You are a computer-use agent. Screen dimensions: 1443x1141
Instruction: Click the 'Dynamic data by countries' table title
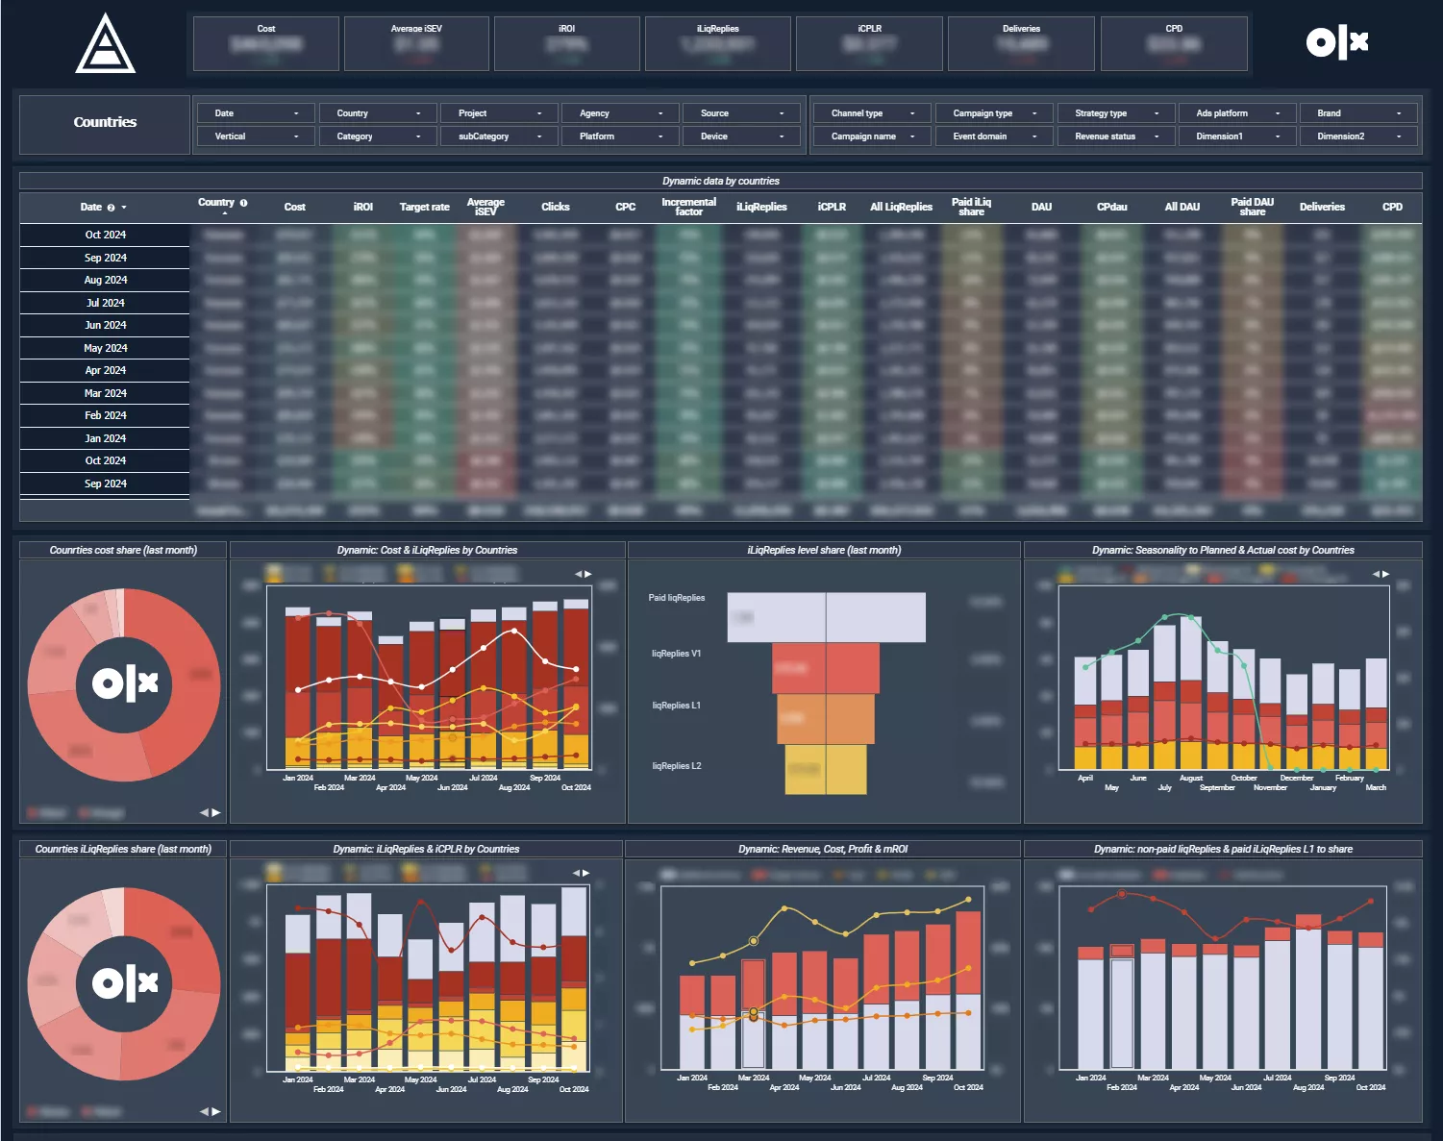720,181
